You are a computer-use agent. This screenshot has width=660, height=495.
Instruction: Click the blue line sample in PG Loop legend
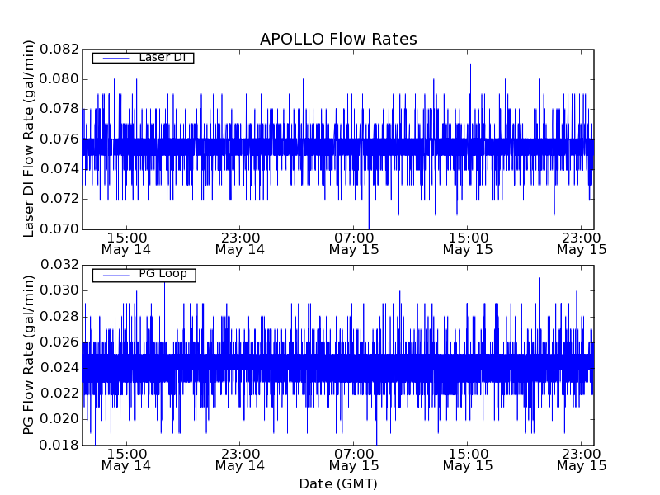(114, 275)
